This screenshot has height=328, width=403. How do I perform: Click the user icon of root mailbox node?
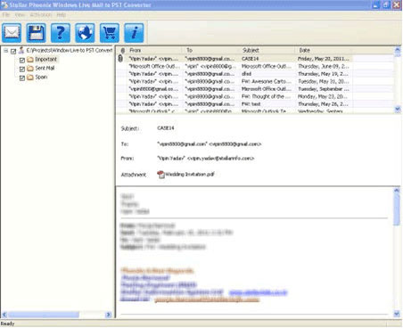coord(21,50)
